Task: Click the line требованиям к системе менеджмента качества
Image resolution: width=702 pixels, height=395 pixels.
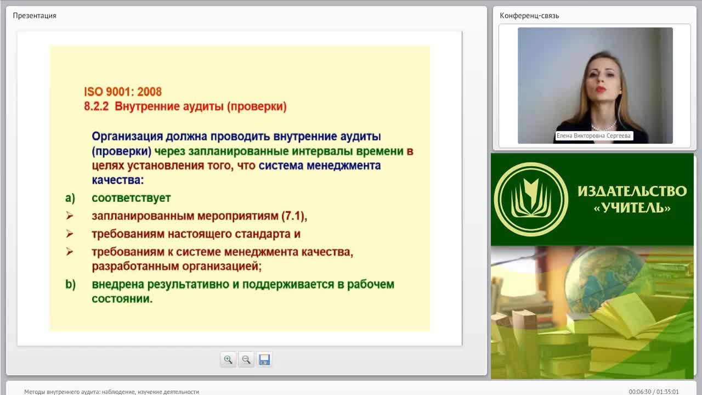Action: pyautogui.click(x=222, y=252)
